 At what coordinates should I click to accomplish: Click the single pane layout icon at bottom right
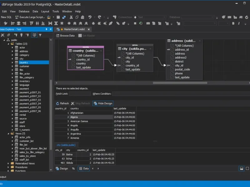coord(247,169)
